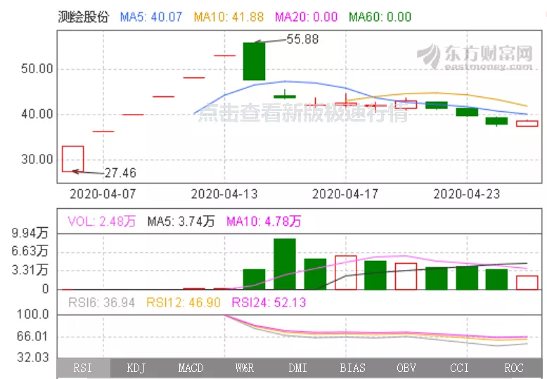The width and height of the screenshot is (547, 379).
Task: Click the MA20: 0.00 label
Action: point(307,17)
